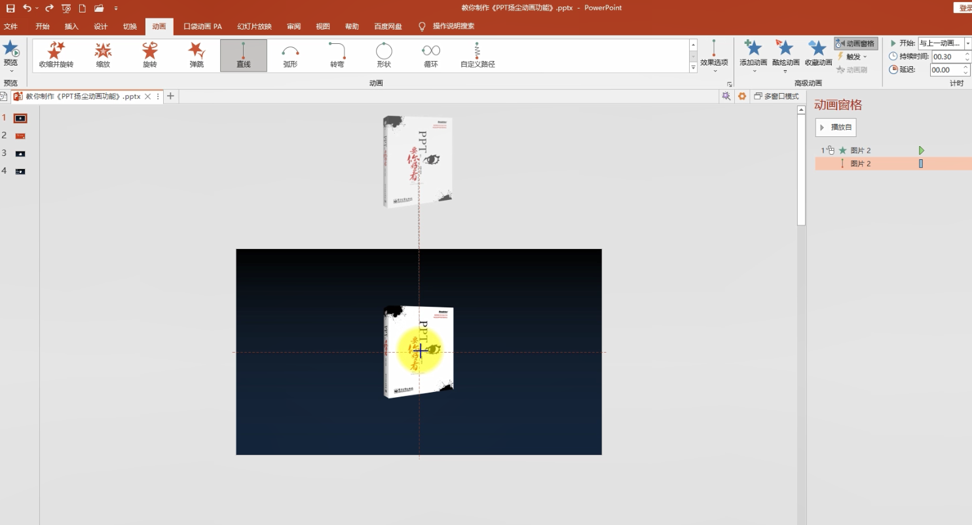Screen dimensions: 972x525
Task: Open the 开始 start timing combo box
Action: coord(944,43)
